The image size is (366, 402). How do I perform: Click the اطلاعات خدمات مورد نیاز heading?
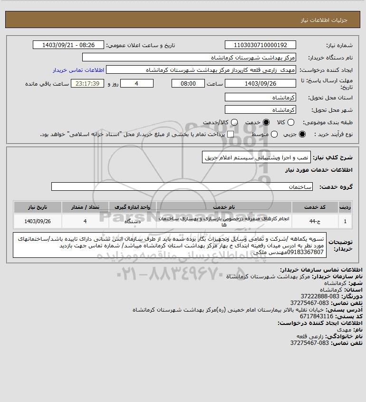(x=319, y=170)
